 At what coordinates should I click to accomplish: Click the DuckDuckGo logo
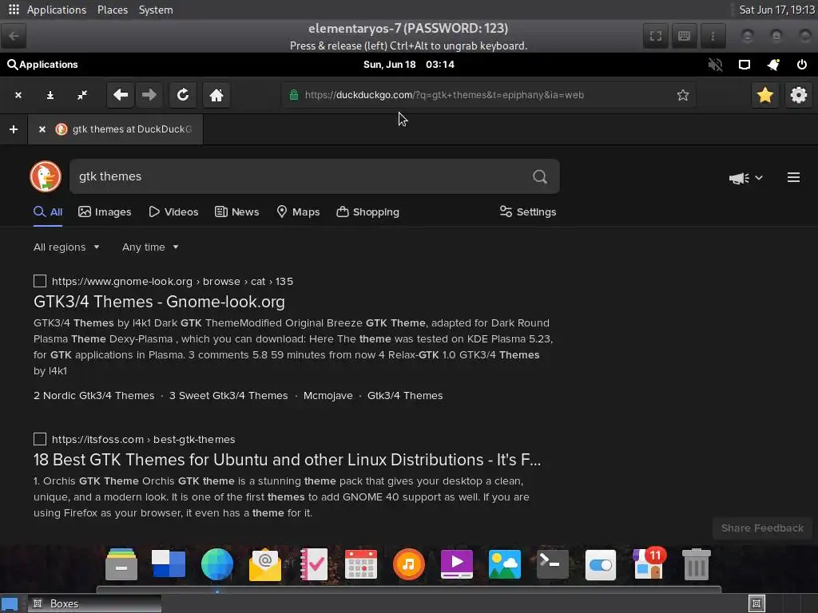point(46,176)
